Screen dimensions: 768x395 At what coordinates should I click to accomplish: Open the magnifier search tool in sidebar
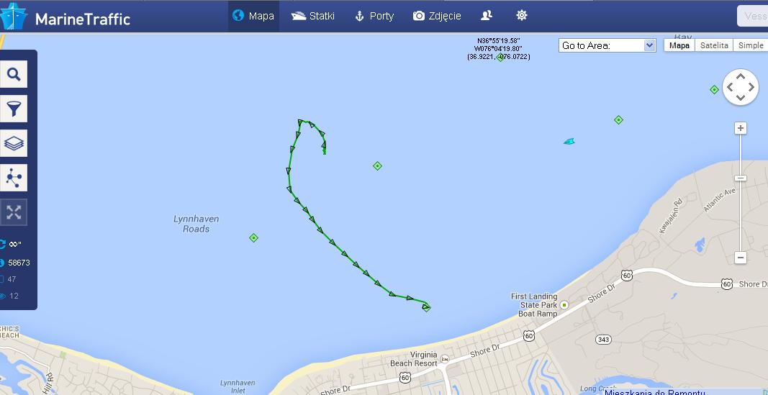13,74
